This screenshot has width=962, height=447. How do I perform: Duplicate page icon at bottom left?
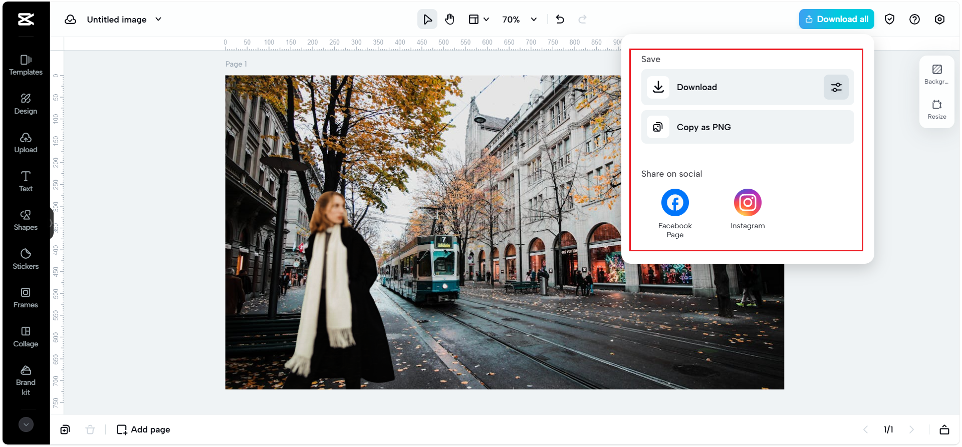pos(65,429)
